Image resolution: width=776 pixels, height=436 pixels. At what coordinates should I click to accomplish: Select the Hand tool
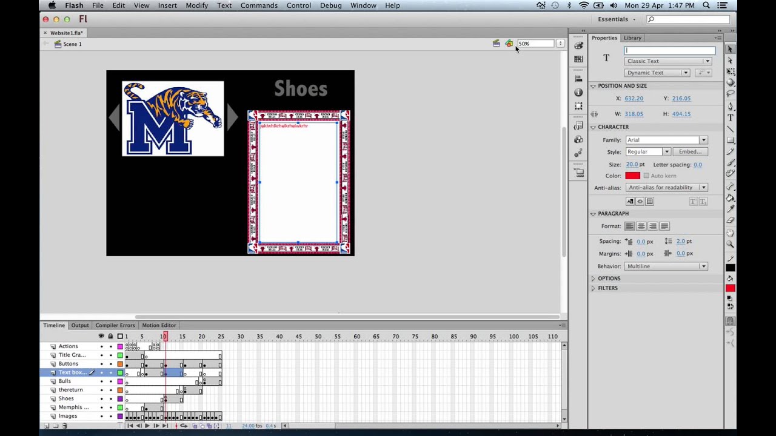point(730,233)
